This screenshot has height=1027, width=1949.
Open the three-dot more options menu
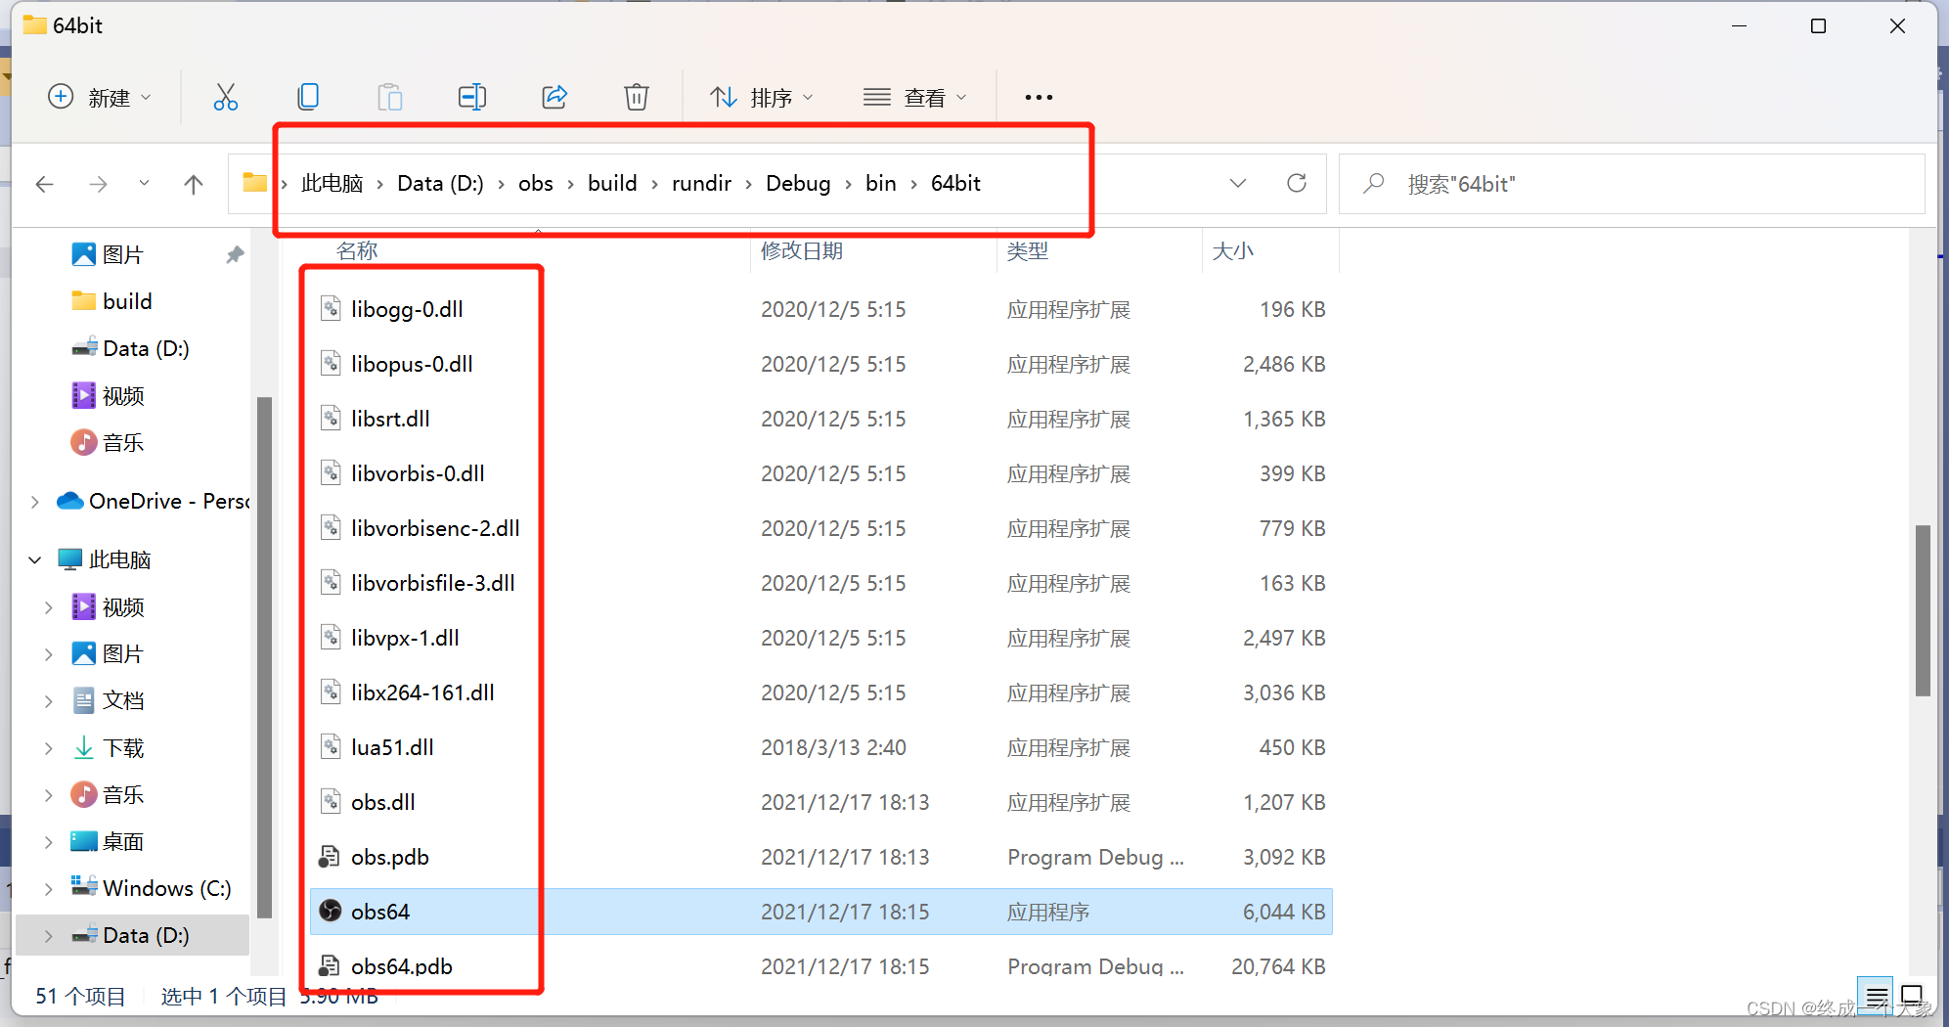click(1039, 97)
